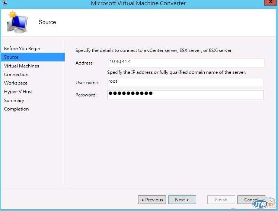Open the Summary step

coord(14,100)
